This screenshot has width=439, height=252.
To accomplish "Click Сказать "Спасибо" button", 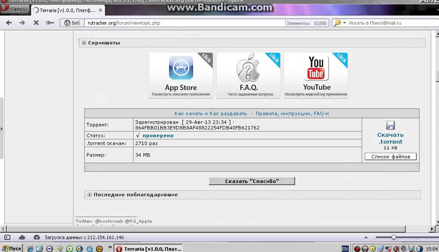I will tap(252, 181).
